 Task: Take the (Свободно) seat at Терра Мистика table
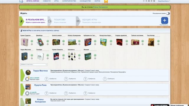click(x=109, y=79)
